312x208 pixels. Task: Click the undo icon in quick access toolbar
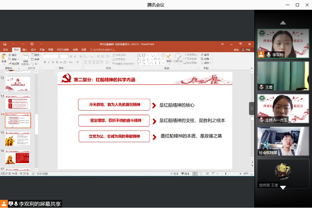(13, 44)
